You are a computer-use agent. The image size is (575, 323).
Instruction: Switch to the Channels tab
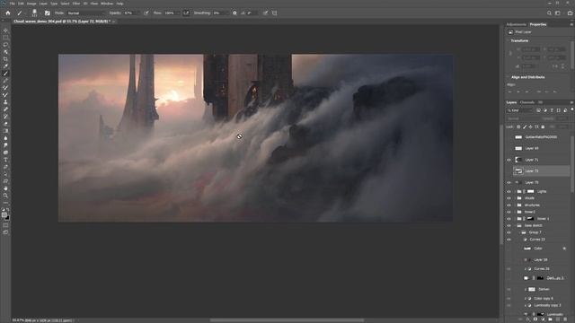pyautogui.click(x=527, y=102)
